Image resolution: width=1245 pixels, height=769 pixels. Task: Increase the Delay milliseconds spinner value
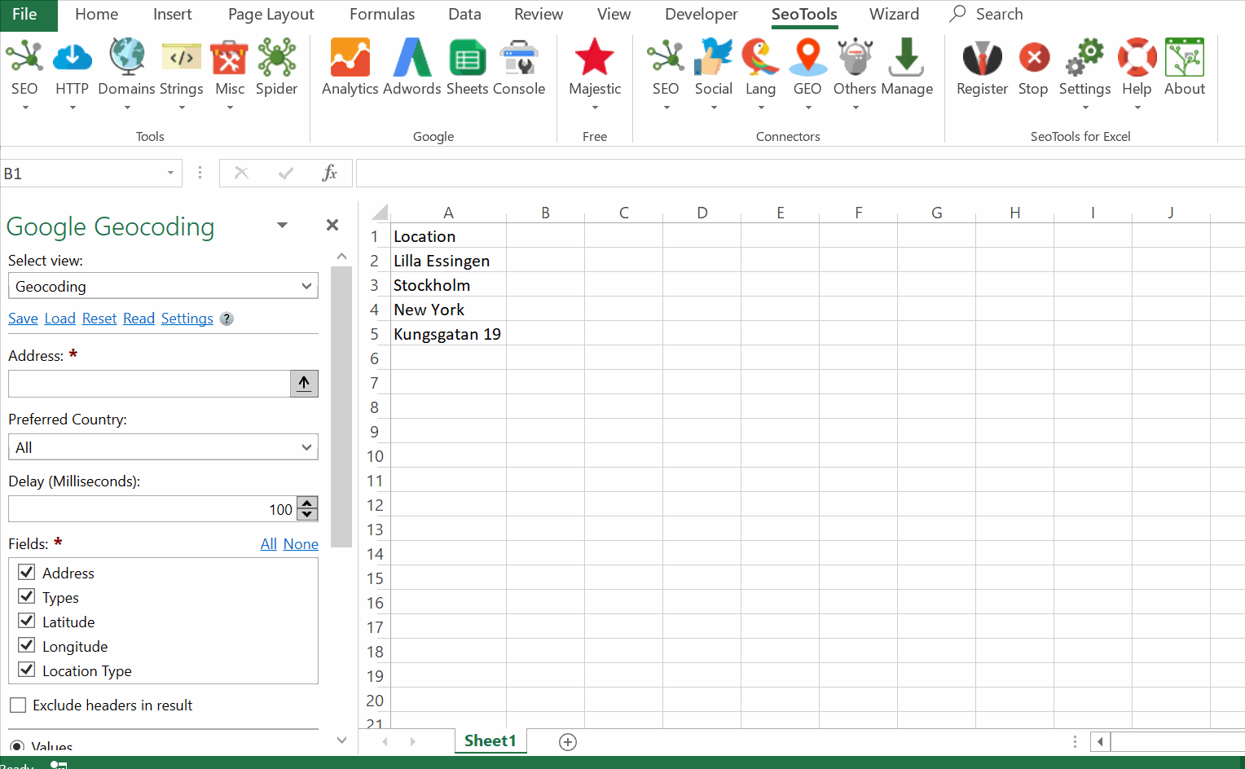307,503
